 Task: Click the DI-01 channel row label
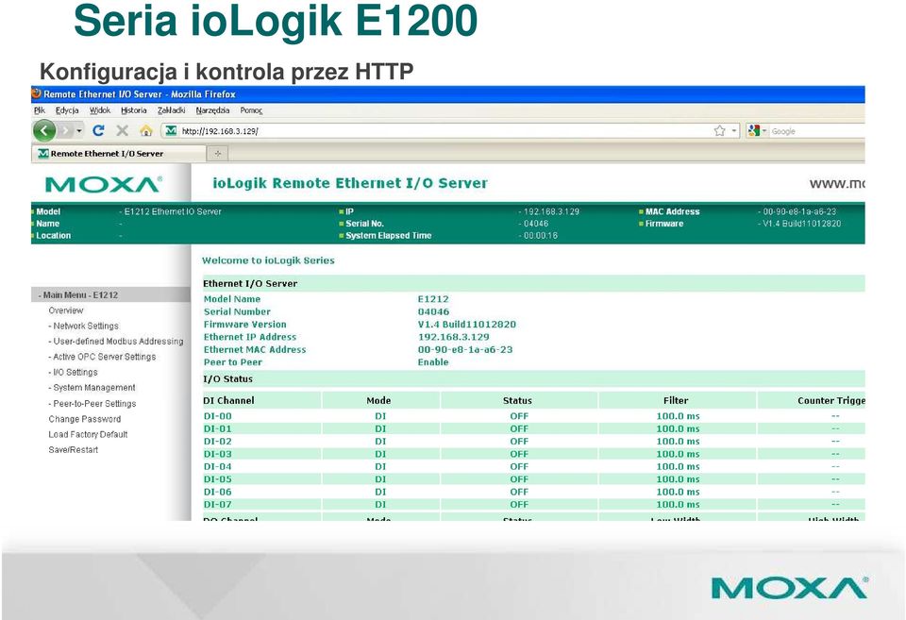217,428
